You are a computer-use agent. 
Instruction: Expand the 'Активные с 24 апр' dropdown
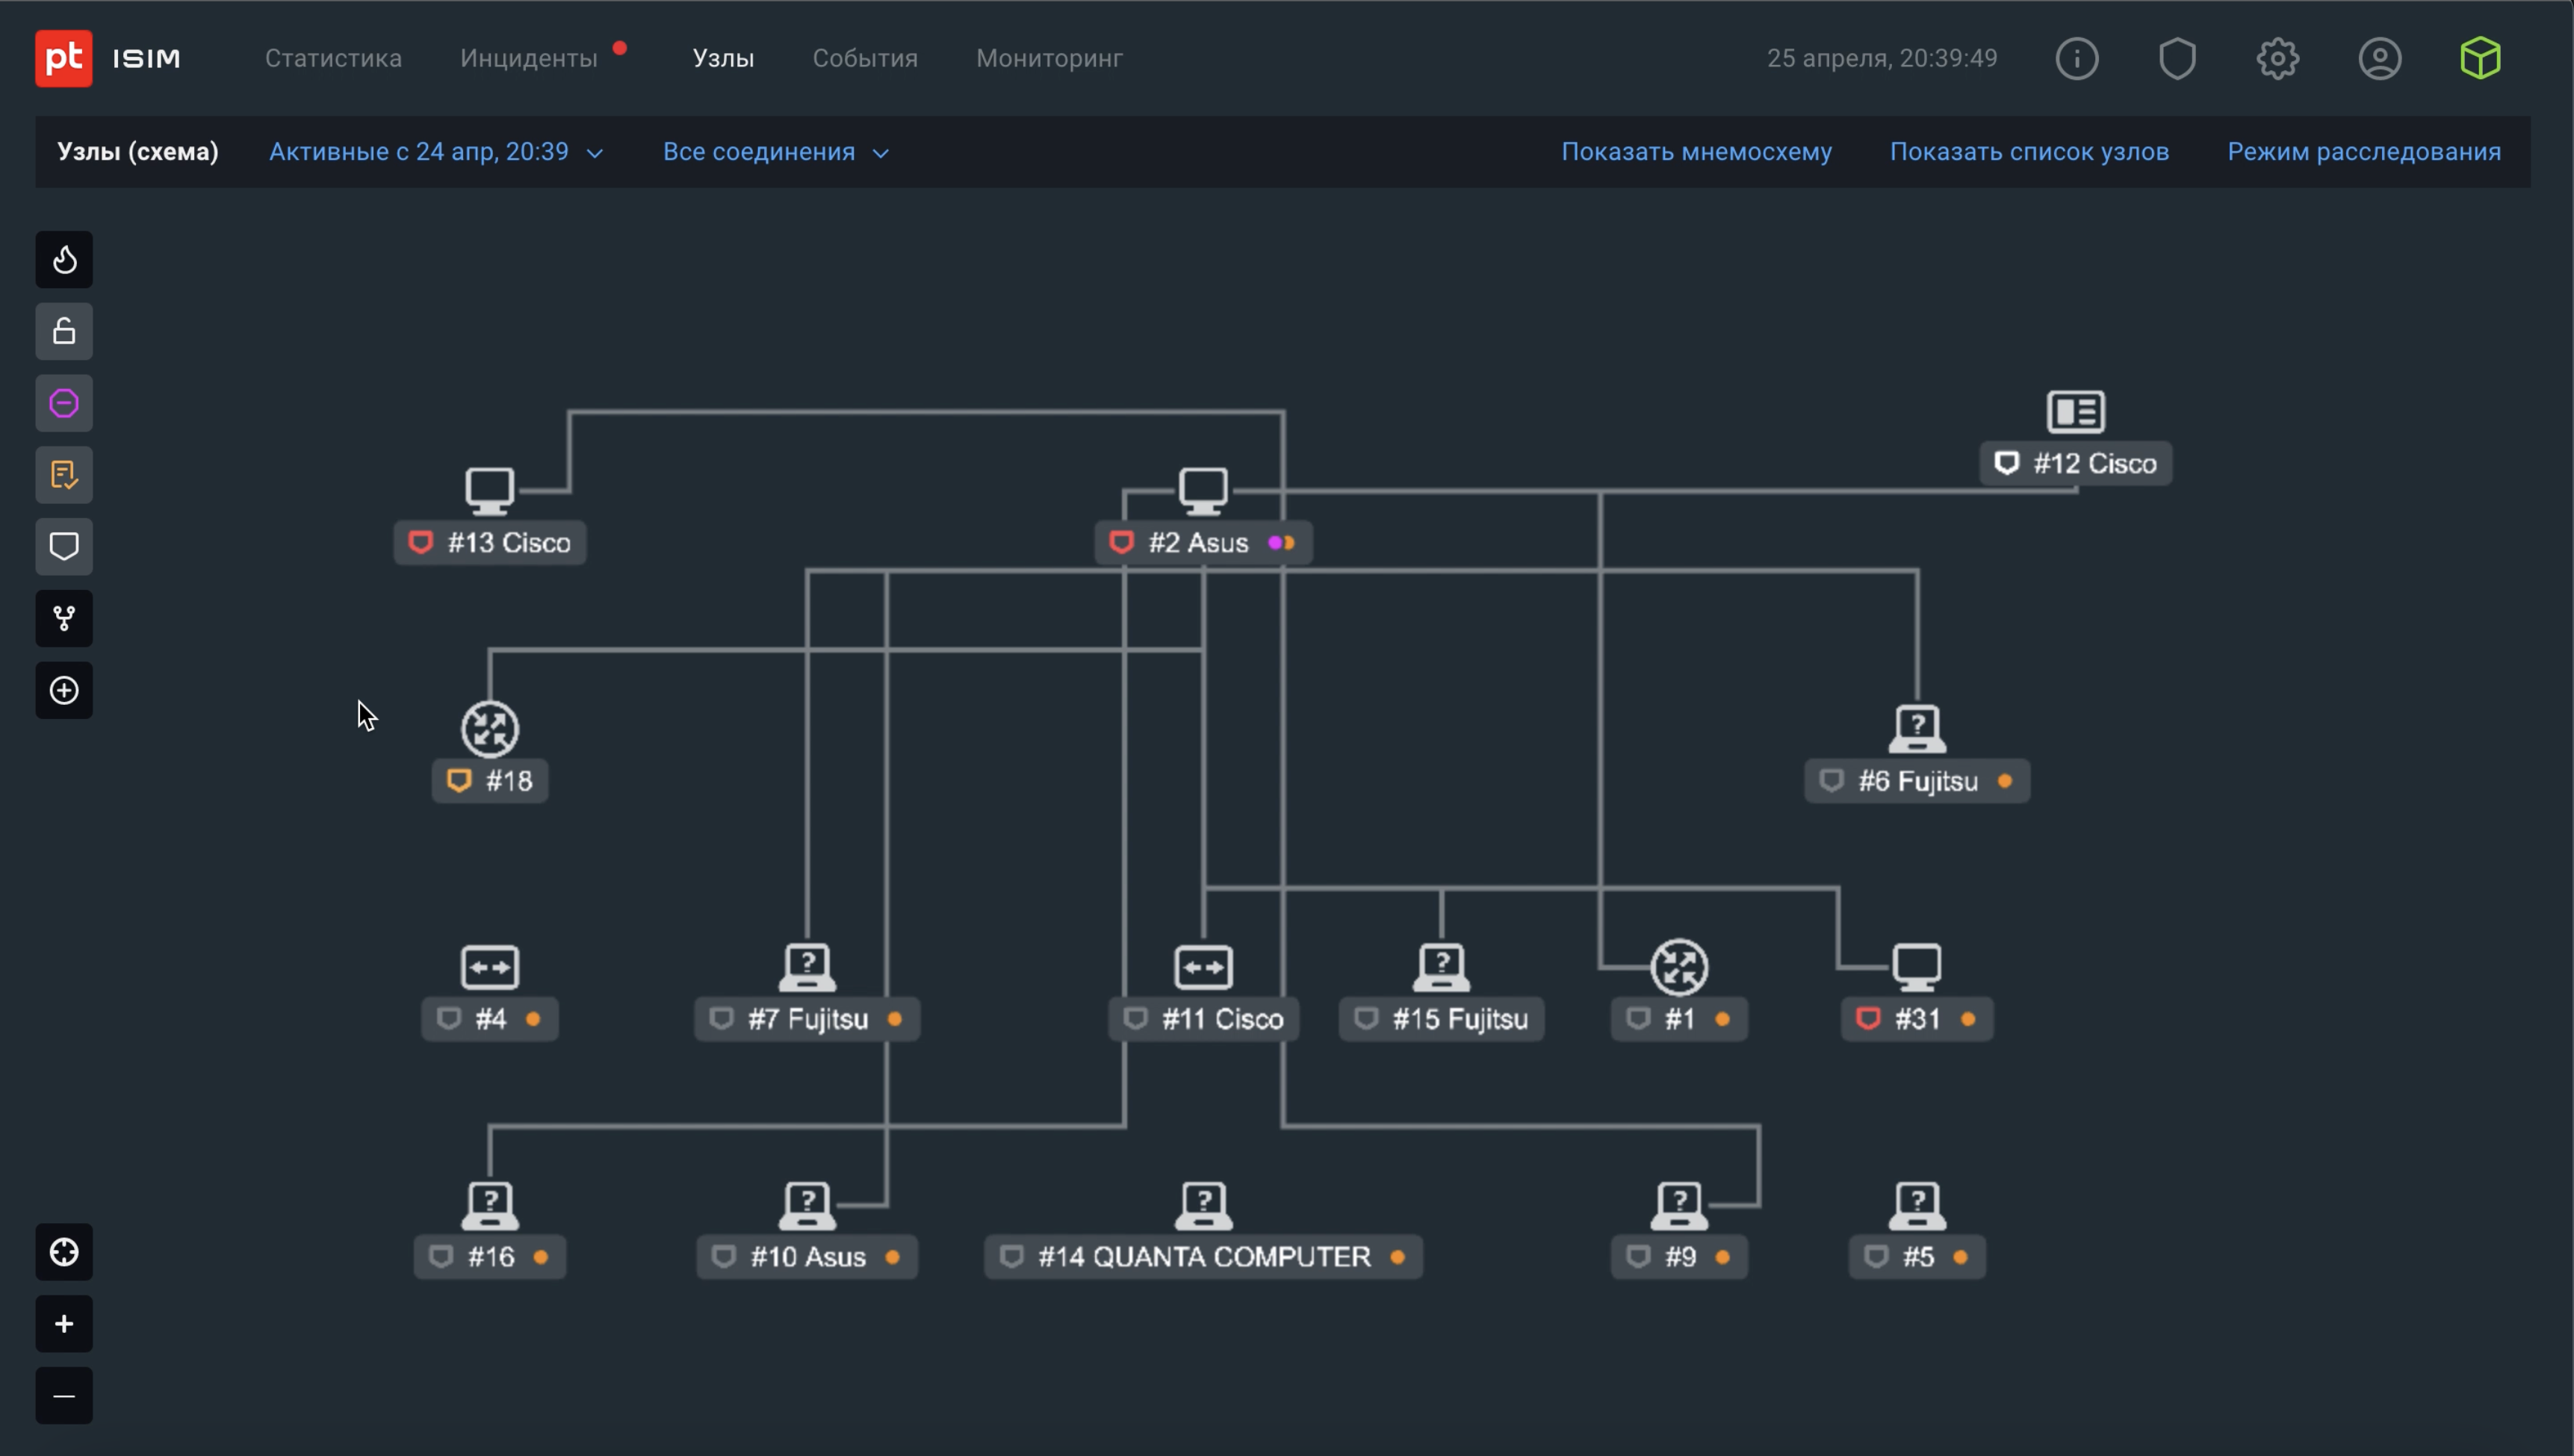pos(436,152)
